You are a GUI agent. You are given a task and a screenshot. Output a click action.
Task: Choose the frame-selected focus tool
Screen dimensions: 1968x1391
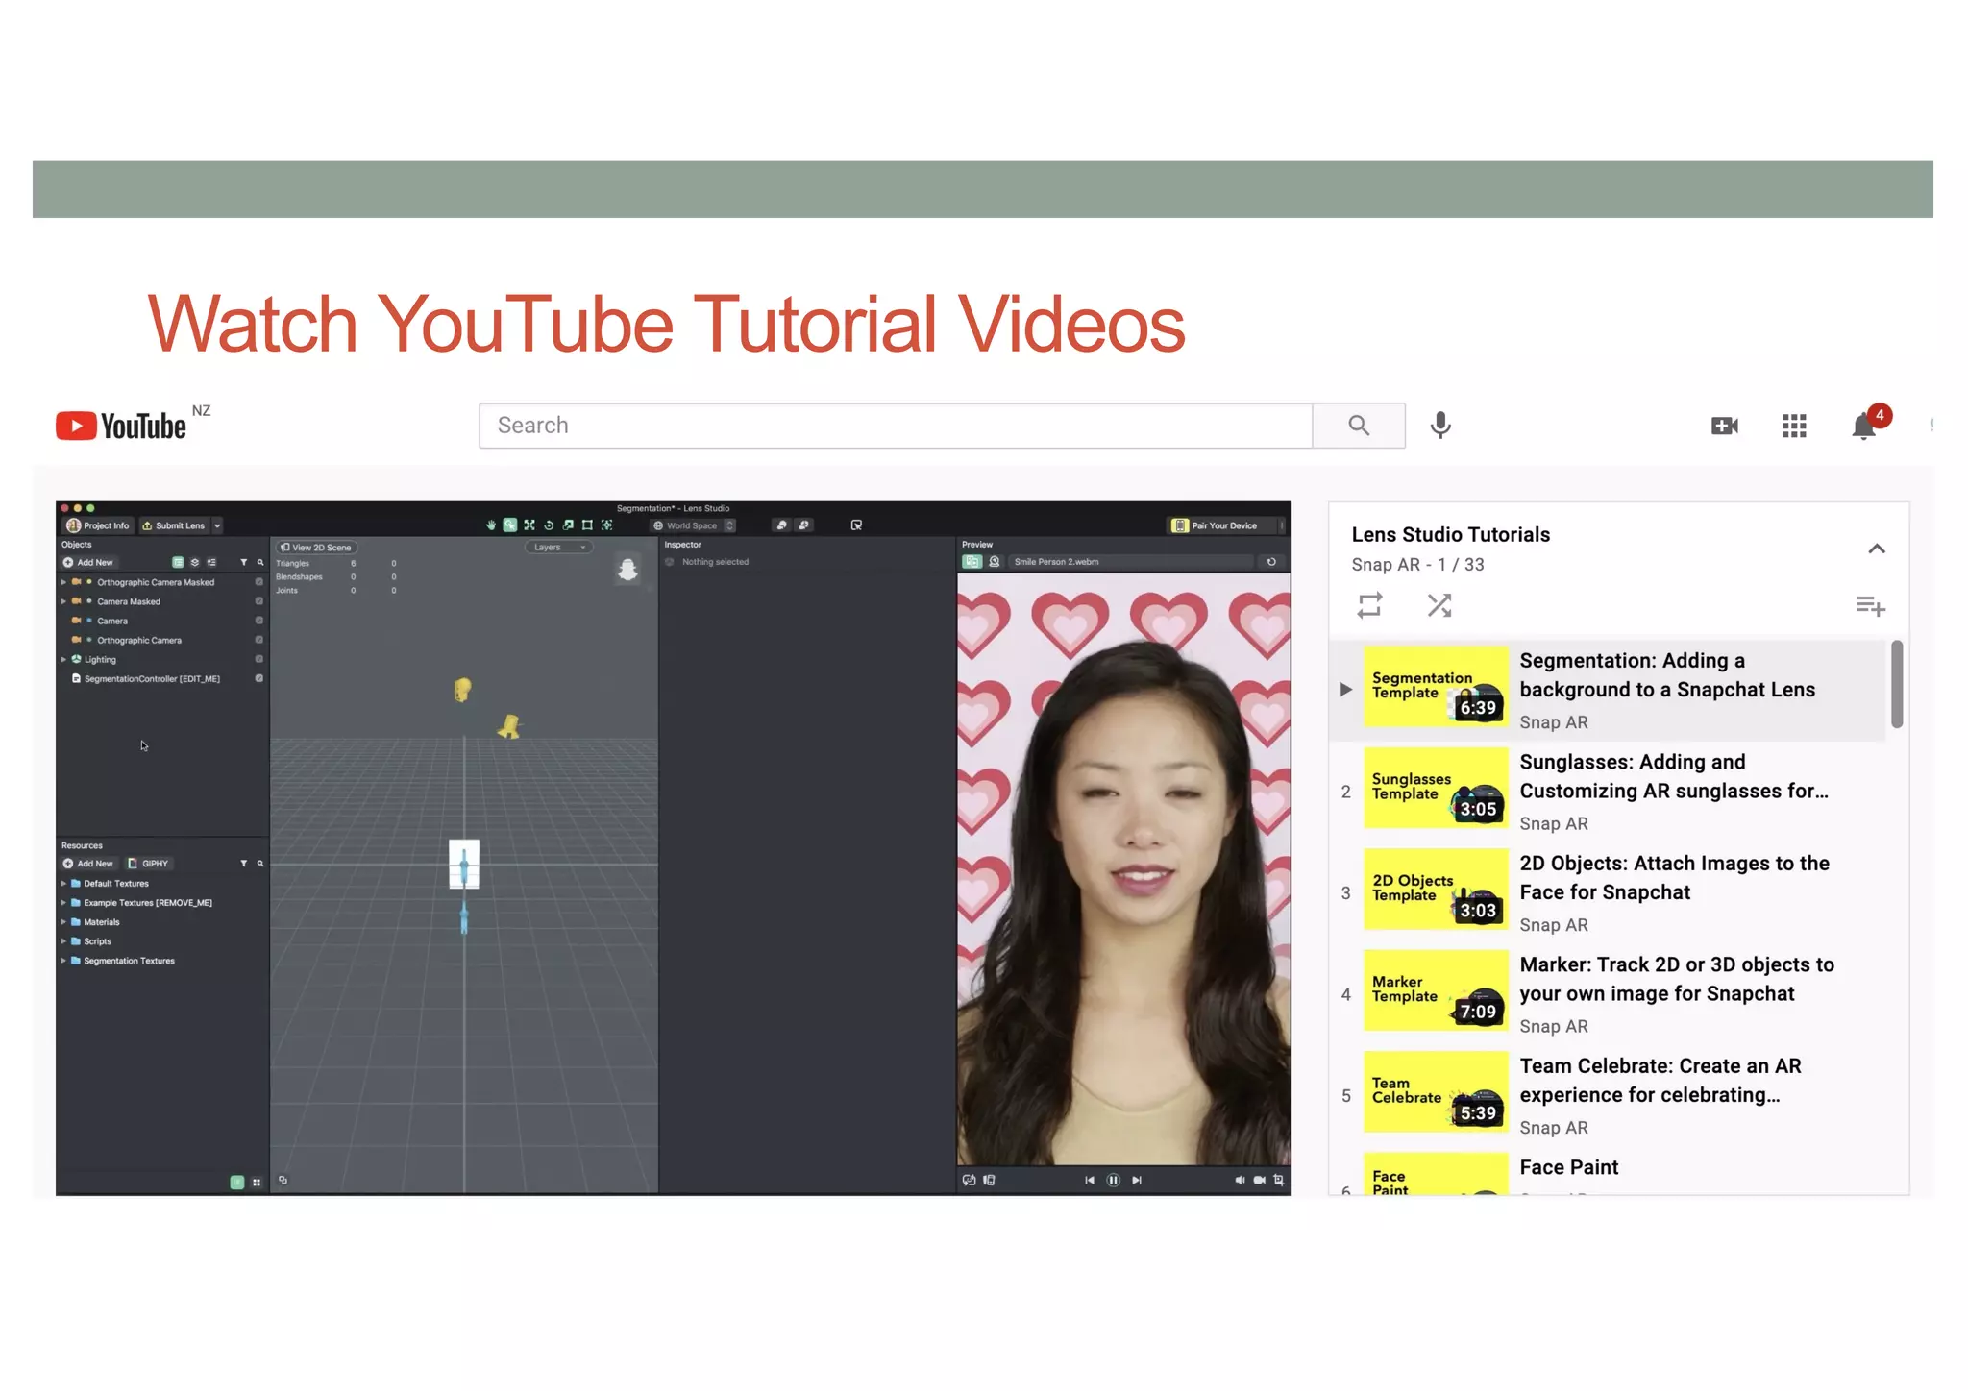coord(606,525)
